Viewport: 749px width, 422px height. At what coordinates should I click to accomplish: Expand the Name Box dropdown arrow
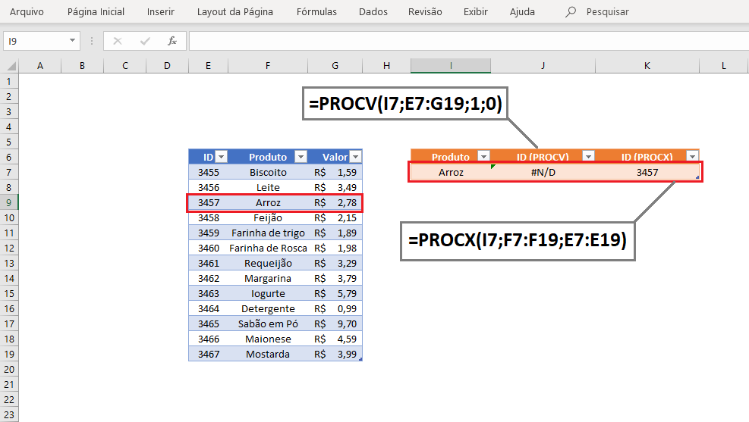(72, 40)
